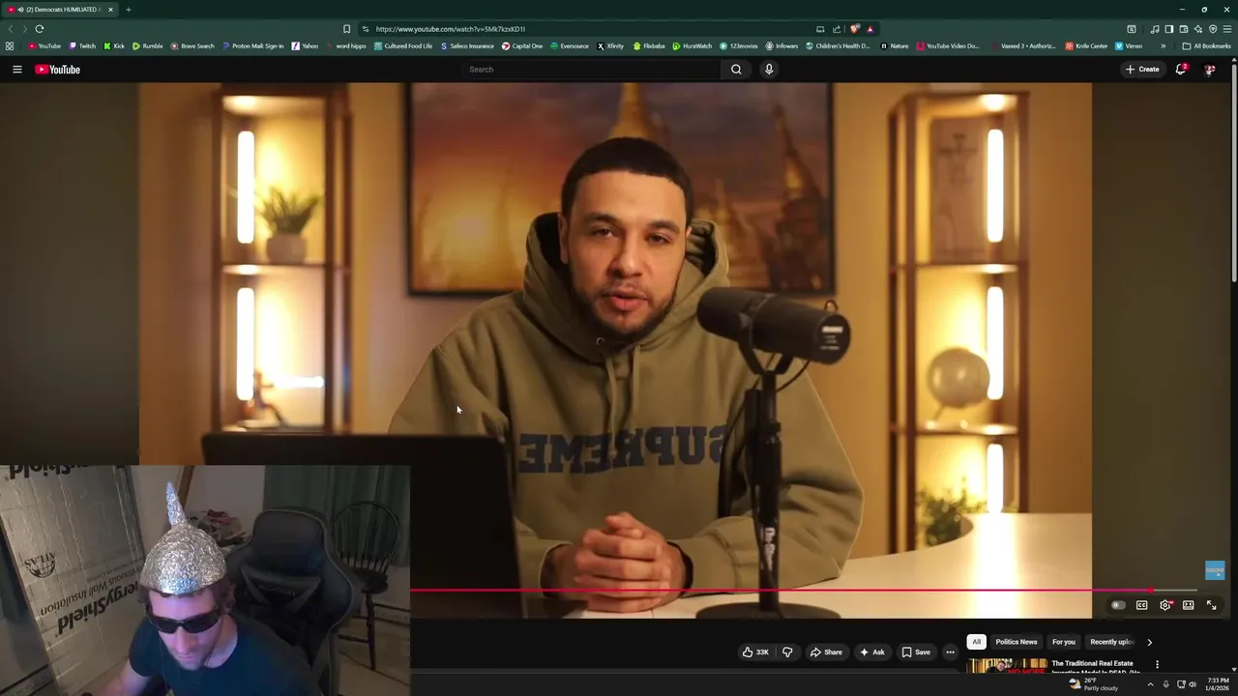Click the address bar URL

click(x=451, y=29)
